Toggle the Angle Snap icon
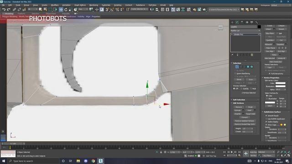The height and width of the screenshot is (164, 292). [x=112, y=10]
